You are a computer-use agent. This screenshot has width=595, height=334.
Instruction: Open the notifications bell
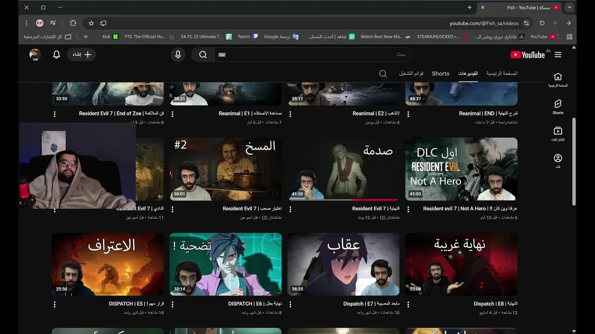[56, 55]
